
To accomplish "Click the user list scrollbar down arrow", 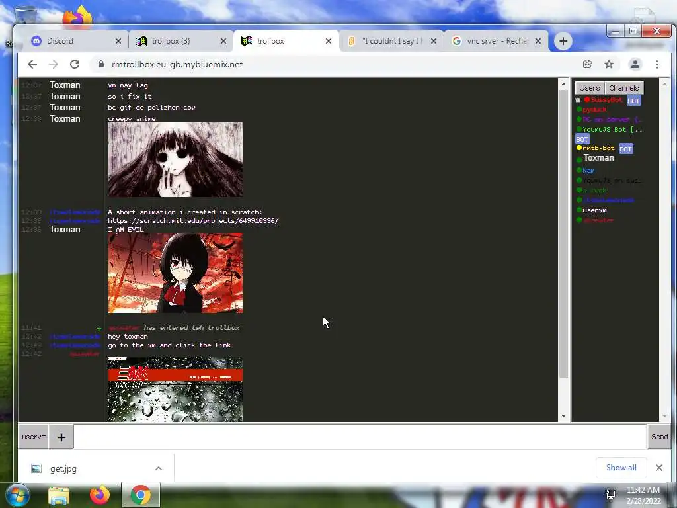I will (664, 416).
